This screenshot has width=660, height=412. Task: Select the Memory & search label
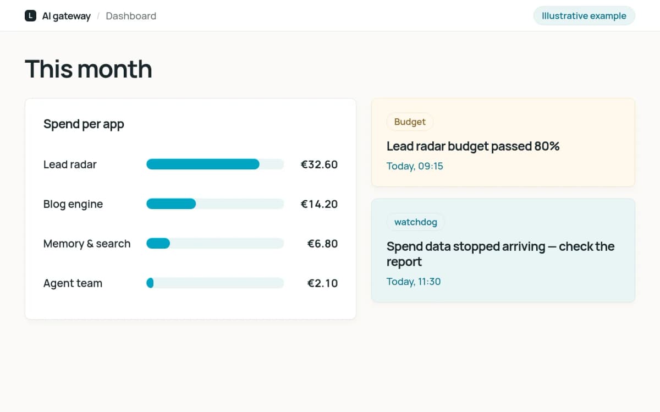[x=87, y=244]
